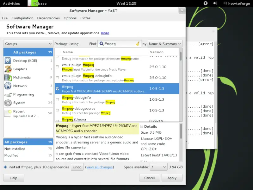
Task: Select the Graphics group palette icon
Action: (x=8, y=69)
